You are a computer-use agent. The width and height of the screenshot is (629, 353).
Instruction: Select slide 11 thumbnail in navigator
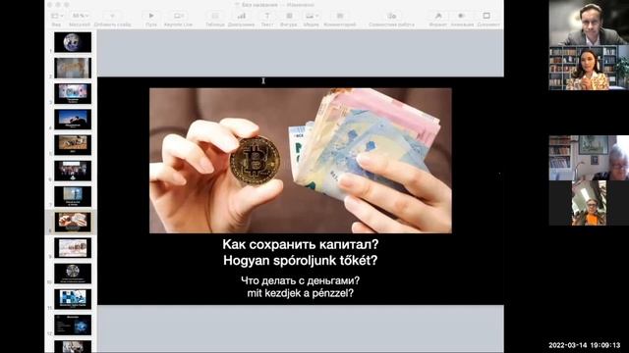point(73,299)
